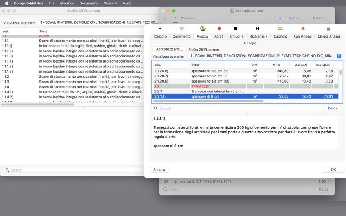Click the Search field in the price dialog

pyautogui.click(x=237, y=108)
